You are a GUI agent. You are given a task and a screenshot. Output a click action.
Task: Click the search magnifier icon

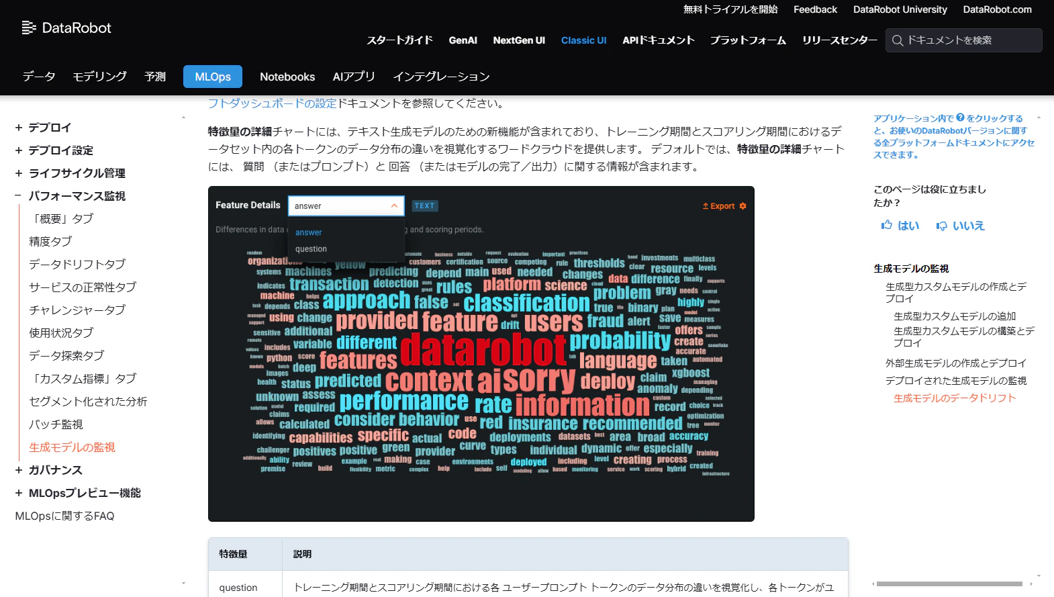898,40
